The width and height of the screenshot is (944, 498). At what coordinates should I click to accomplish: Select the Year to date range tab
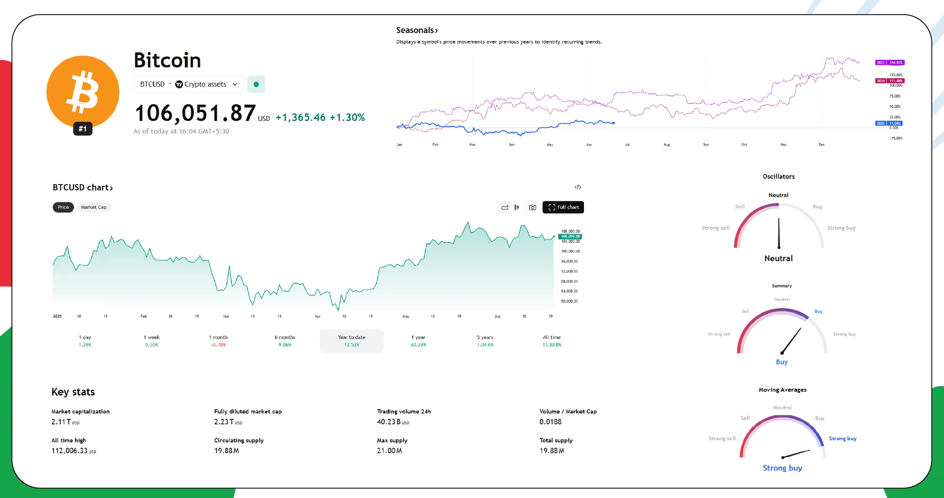click(x=352, y=341)
